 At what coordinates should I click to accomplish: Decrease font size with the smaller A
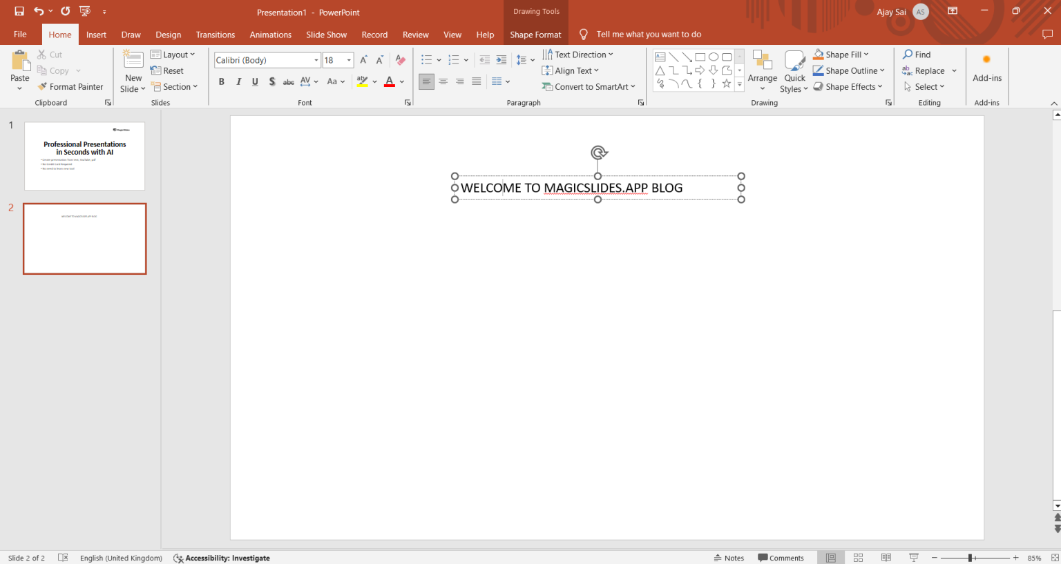379,60
